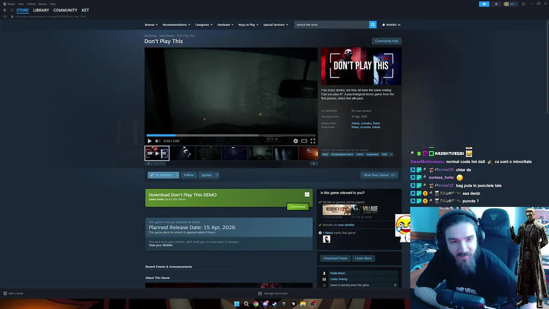This screenshot has width=549, height=309.
Task: Go forward using Steam forward arrow
Action: tap(12, 10)
